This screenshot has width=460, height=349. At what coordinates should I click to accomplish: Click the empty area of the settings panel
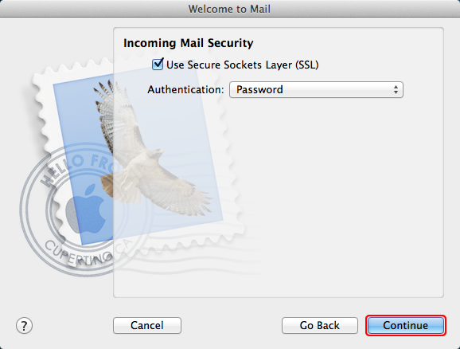[337, 200]
